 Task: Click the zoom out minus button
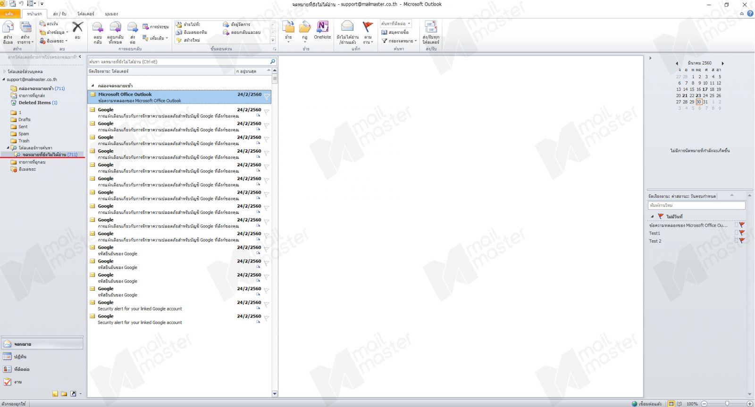pos(704,404)
